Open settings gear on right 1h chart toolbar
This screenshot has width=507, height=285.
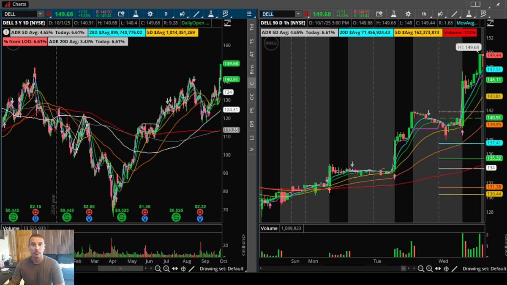pos(408,14)
